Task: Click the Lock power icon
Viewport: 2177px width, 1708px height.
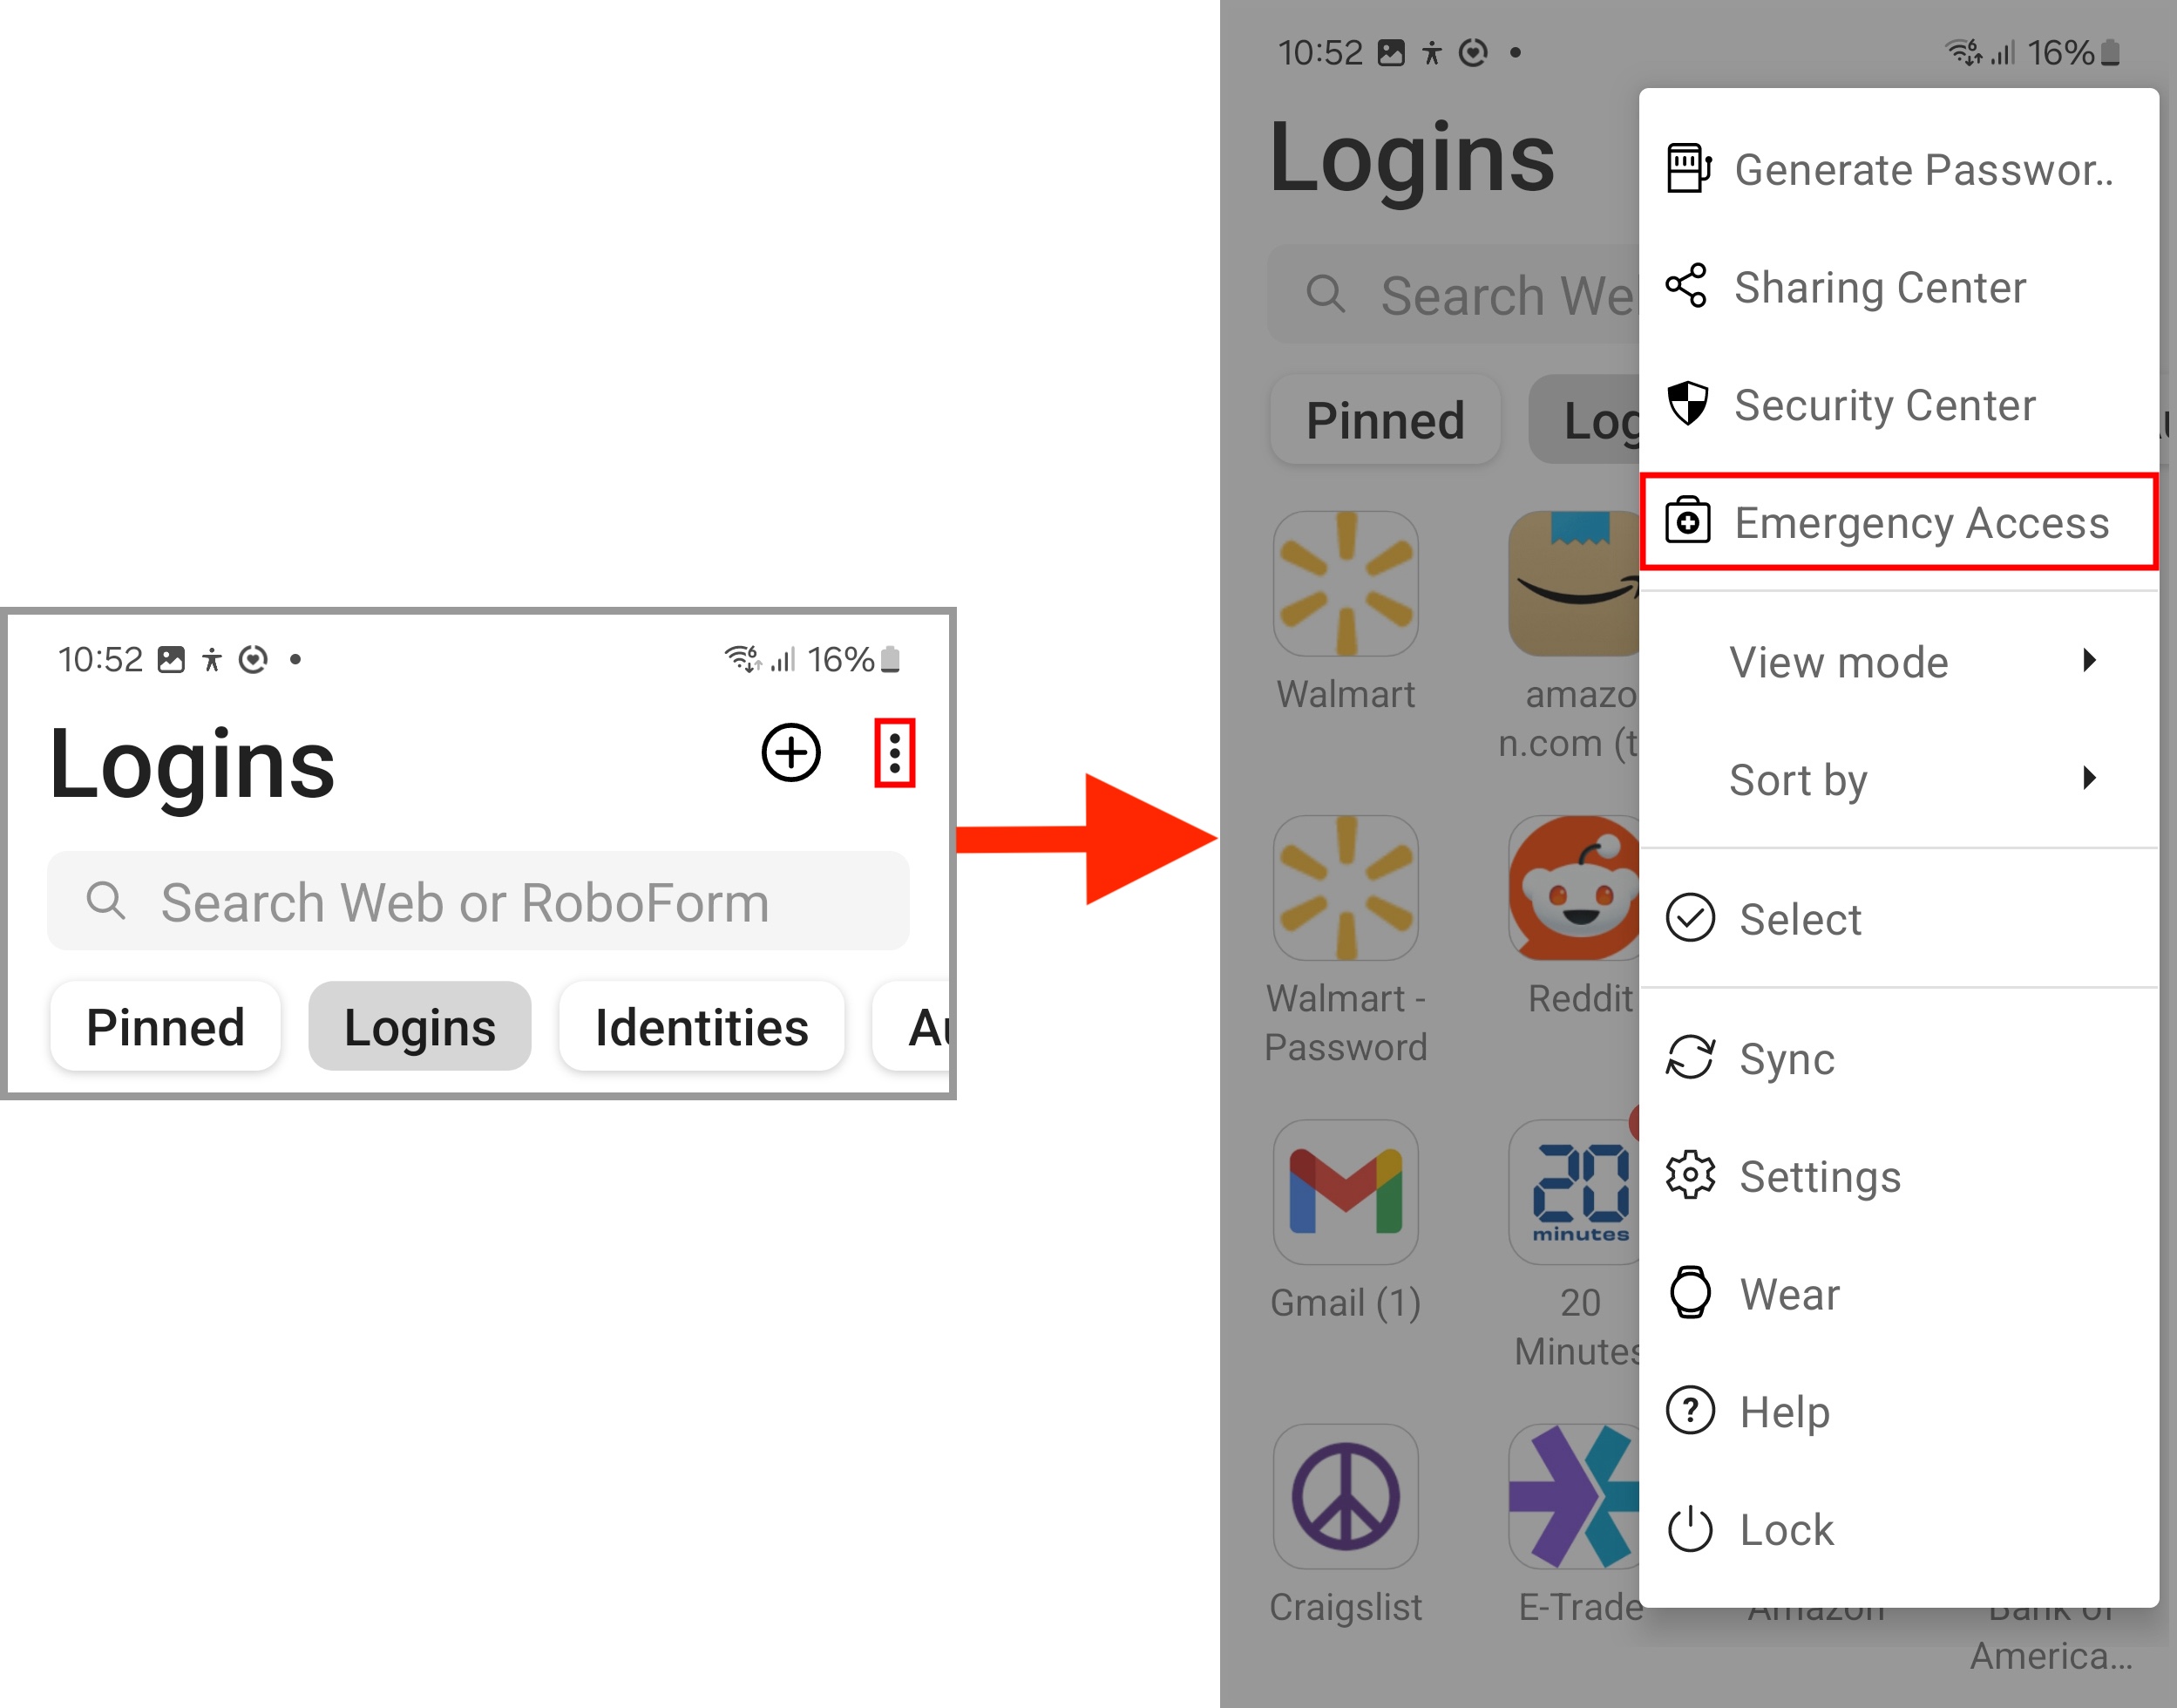Action: (1690, 1529)
